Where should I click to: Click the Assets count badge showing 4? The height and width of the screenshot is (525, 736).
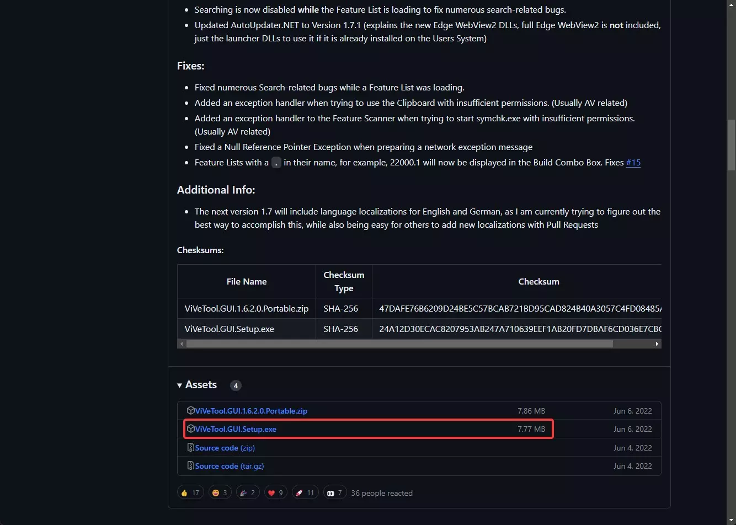coord(236,385)
